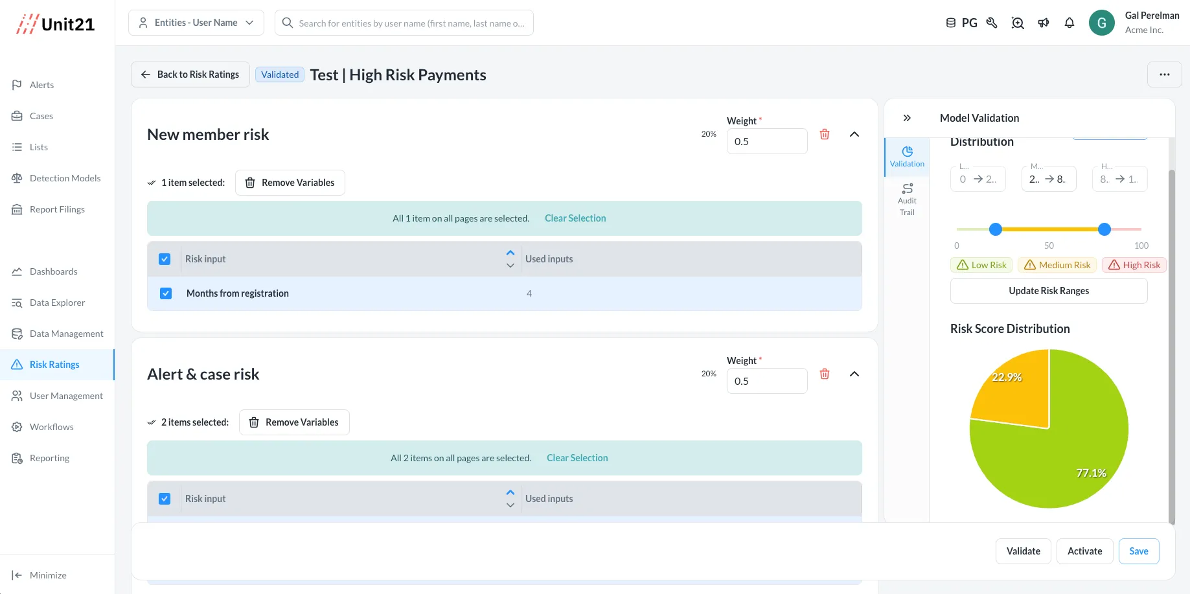Clear Selection in Alert & case risk
Viewport: 1190px width, 594px height.
[577, 458]
